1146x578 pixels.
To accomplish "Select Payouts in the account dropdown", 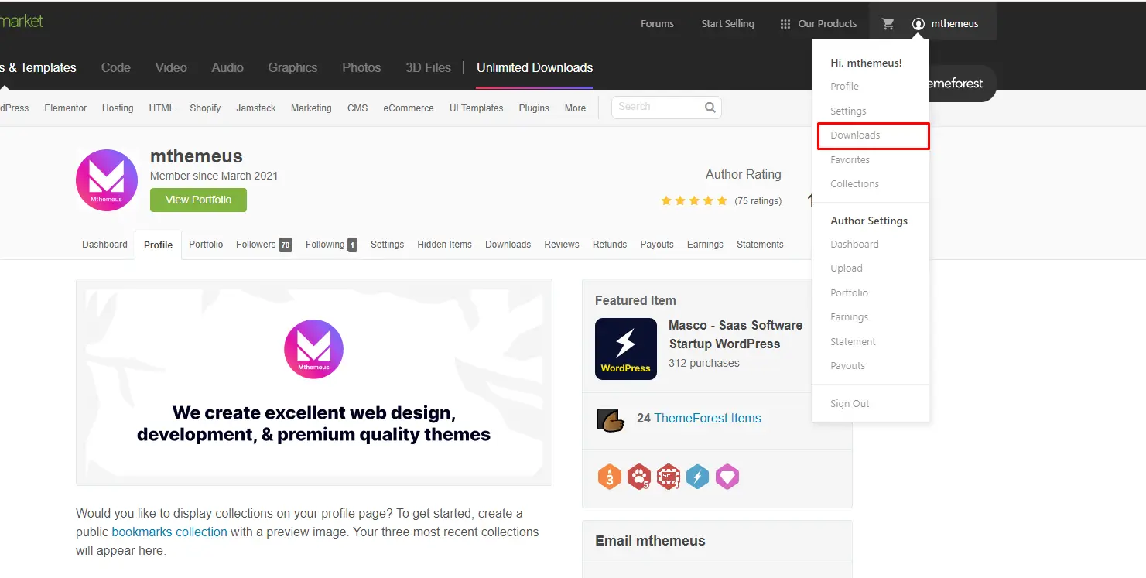I will pyautogui.click(x=847, y=366).
